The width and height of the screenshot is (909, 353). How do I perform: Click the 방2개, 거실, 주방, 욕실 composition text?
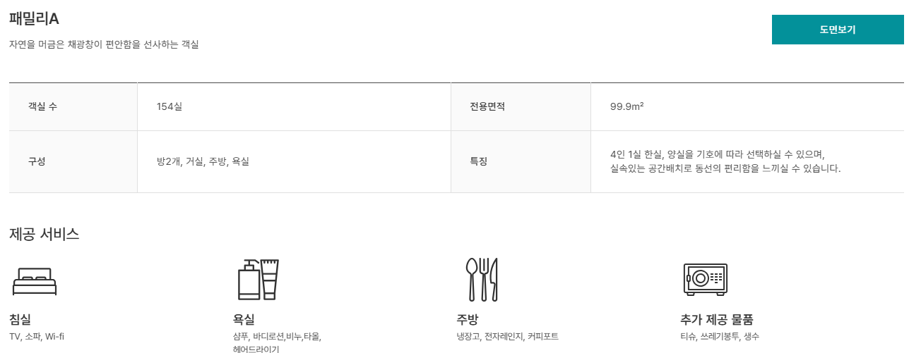[203, 161]
